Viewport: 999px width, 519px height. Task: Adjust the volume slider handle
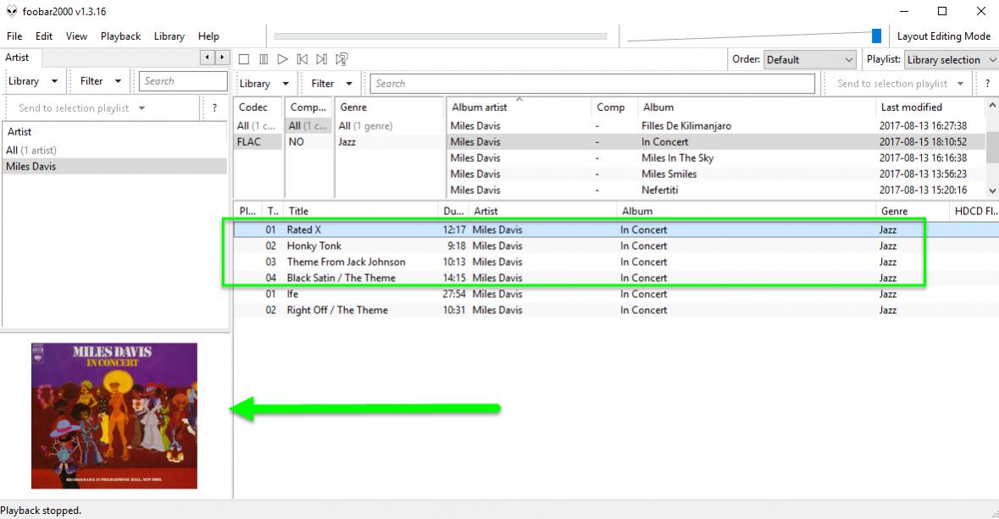876,36
